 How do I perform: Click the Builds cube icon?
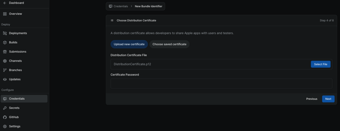(x=5, y=43)
